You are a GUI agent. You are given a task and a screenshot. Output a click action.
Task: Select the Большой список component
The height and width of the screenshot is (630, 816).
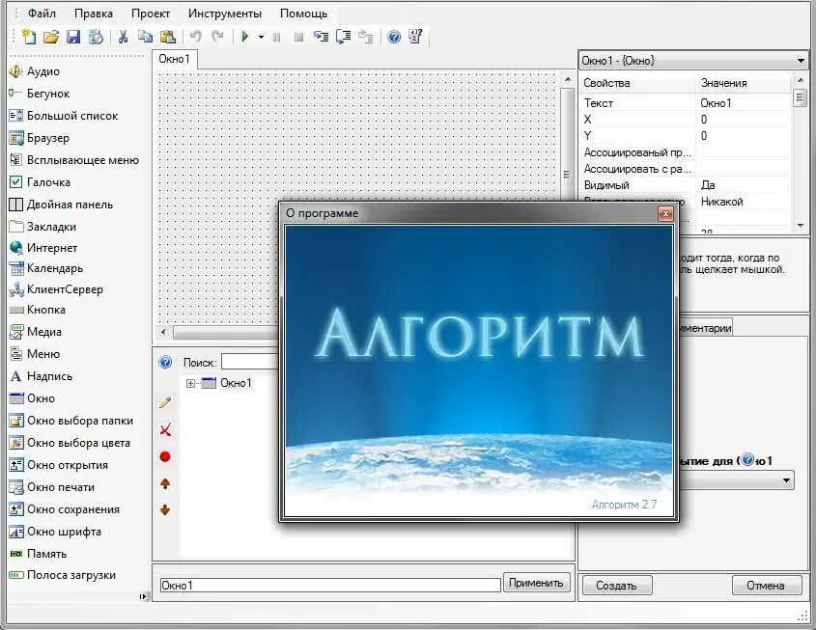tap(64, 116)
